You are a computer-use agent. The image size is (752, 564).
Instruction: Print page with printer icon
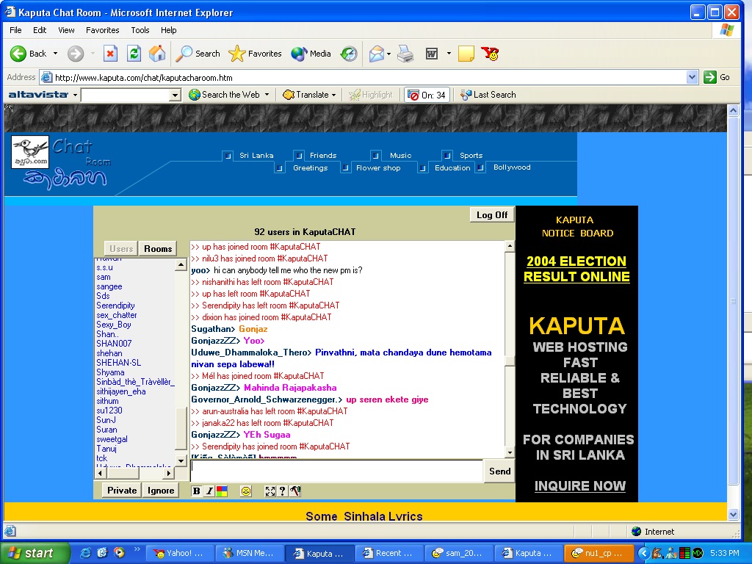coord(405,54)
